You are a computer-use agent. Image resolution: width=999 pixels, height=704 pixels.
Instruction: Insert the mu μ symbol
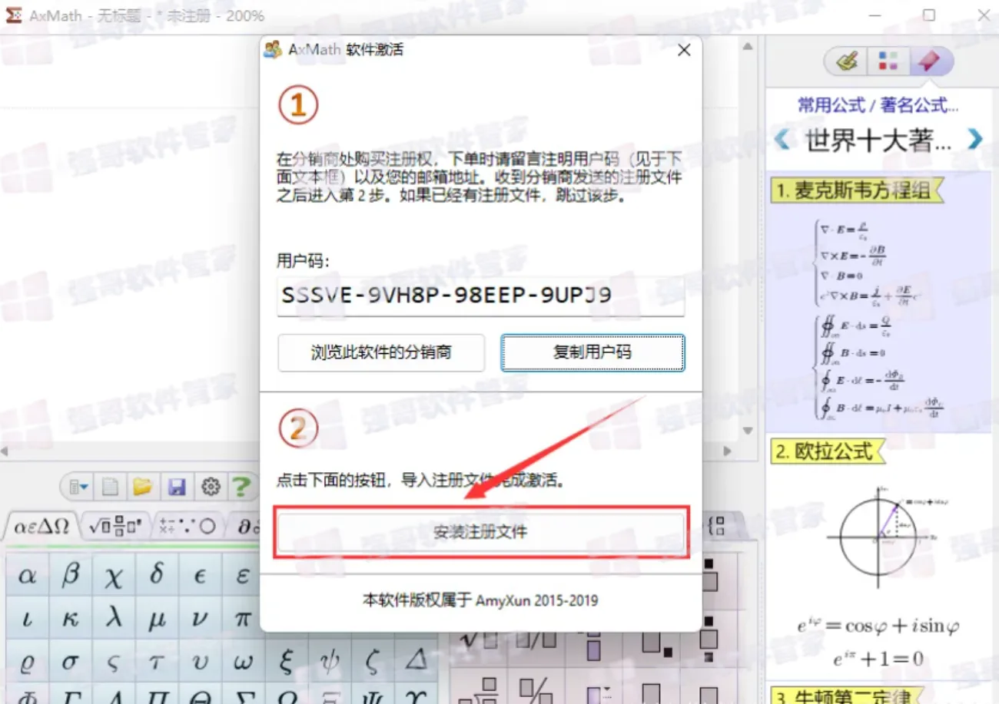(157, 619)
